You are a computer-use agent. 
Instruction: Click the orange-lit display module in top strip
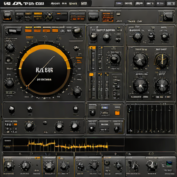pos(108,17)
